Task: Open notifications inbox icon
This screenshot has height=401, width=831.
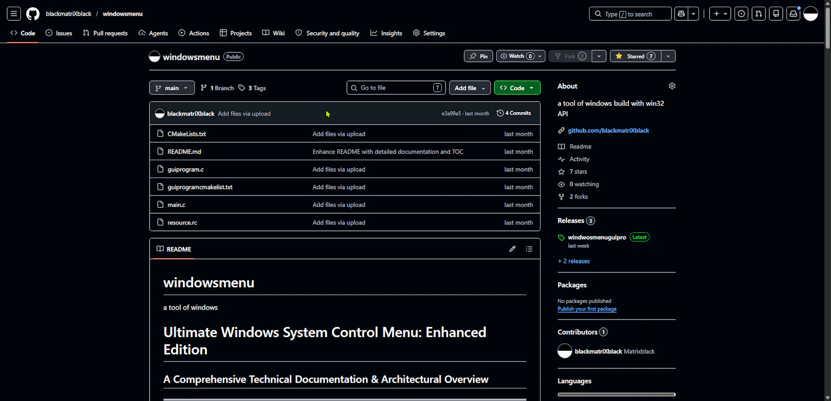Action: pos(793,14)
